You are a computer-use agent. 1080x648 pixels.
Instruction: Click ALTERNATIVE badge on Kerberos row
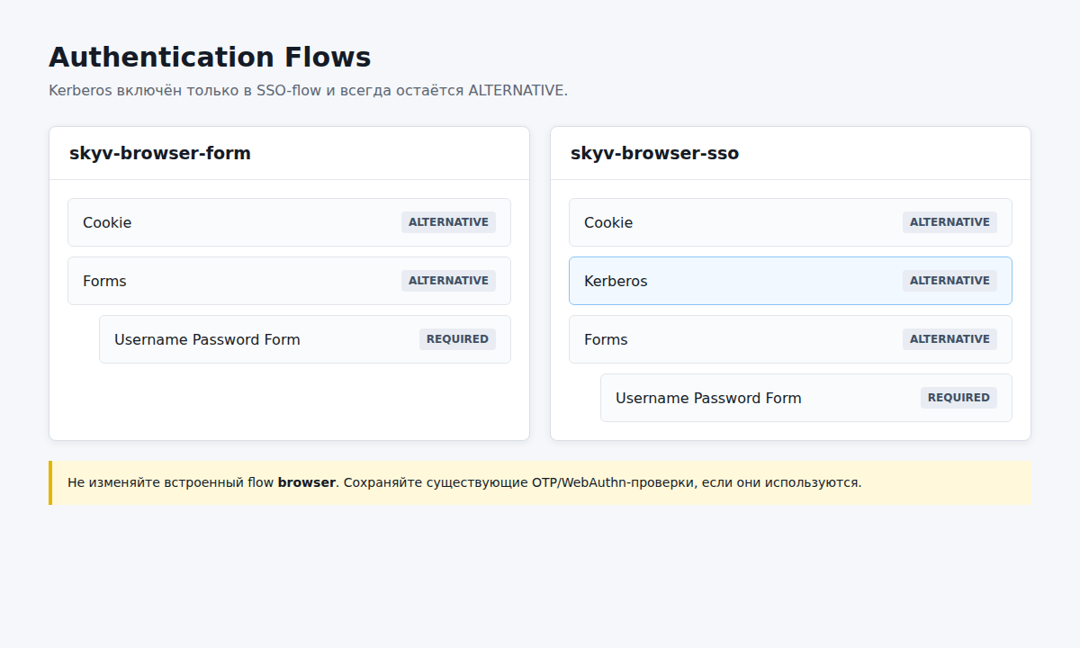[x=949, y=281]
